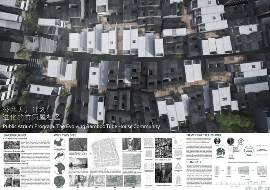Viewport: 270px width, 190px height.
Task: Click The Right to Choose label
Action: [x=262, y=146]
